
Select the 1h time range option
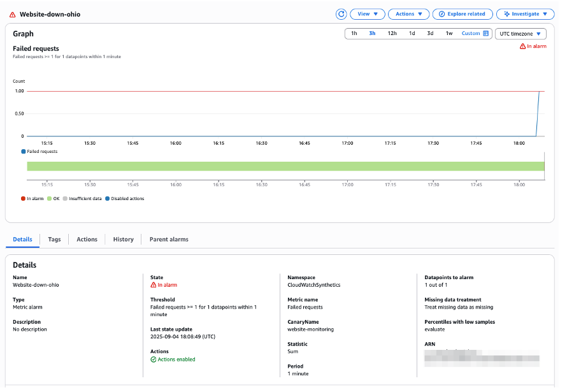click(x=354, y=34)
